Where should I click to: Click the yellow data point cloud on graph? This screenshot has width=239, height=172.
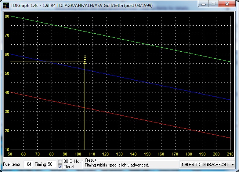click(x=85, y=60)
